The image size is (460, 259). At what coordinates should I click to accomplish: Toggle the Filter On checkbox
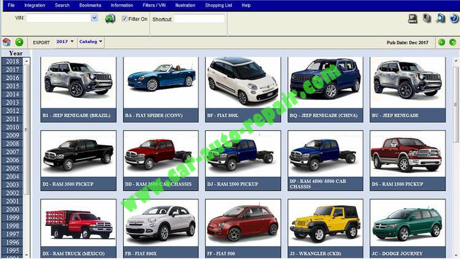(x=125, y=19)
